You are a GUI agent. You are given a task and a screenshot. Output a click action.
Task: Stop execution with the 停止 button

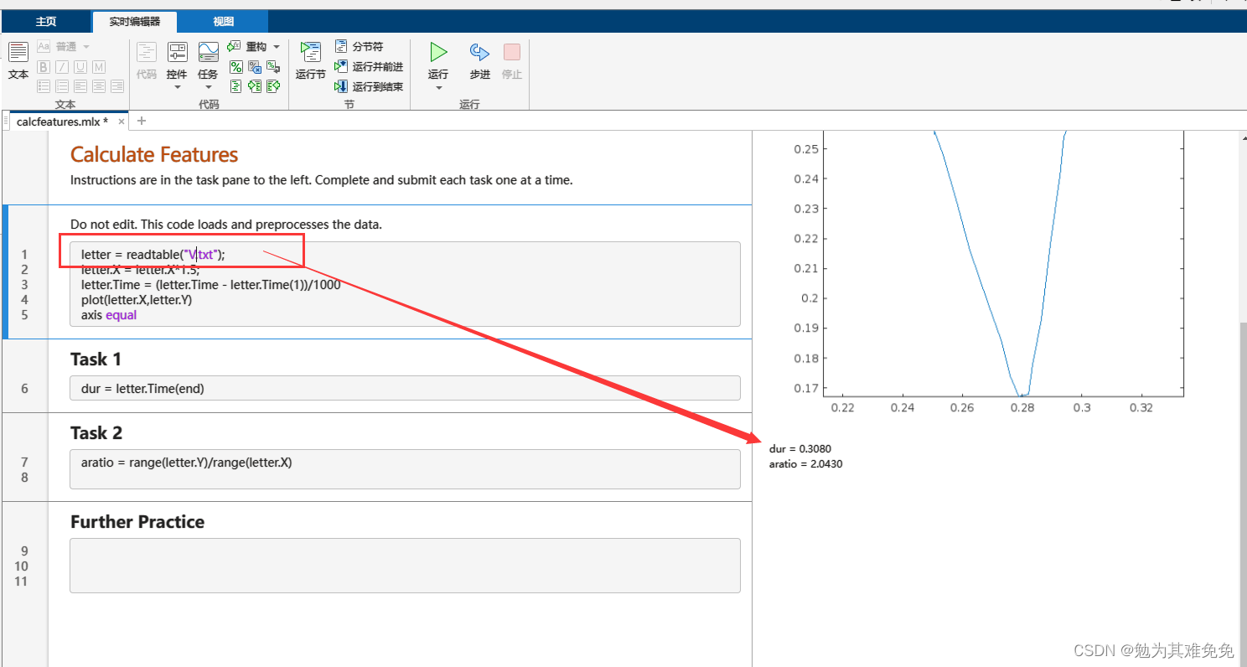pyautogui.click(x=512, y=60)
